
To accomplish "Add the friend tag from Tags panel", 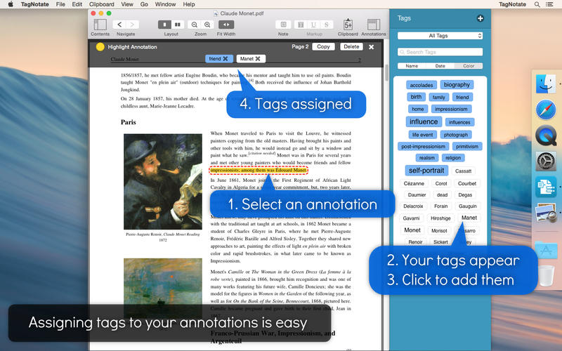I will point(462,98).
